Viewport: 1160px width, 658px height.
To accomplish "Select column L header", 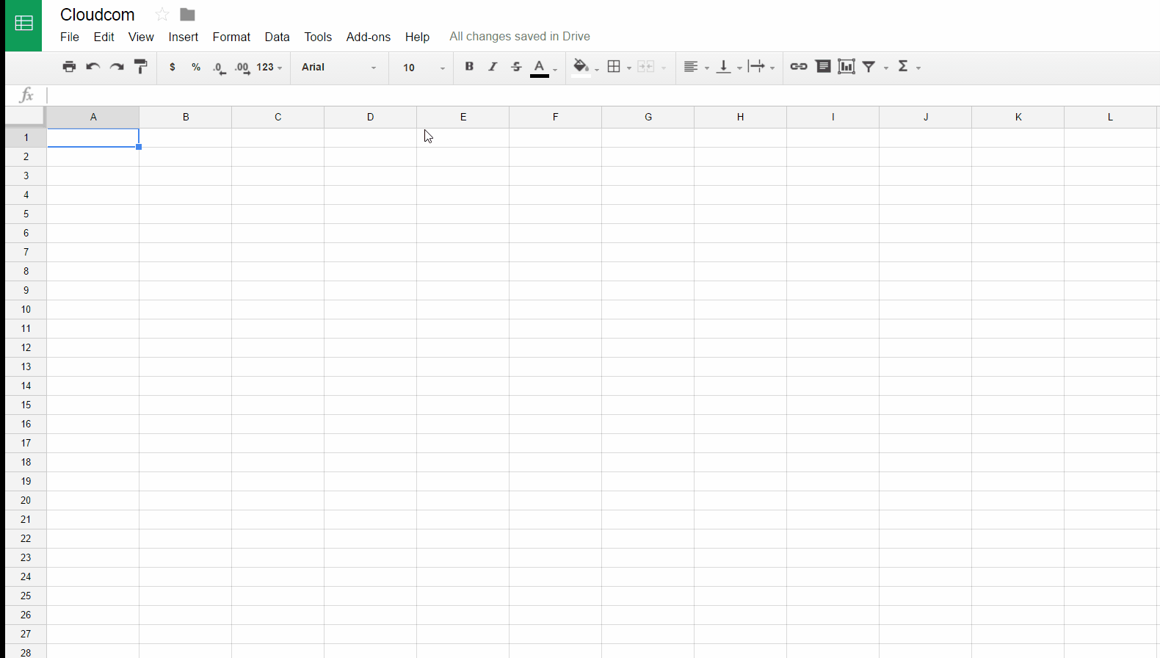I will pyautogui.click(x=1110, y=117).
